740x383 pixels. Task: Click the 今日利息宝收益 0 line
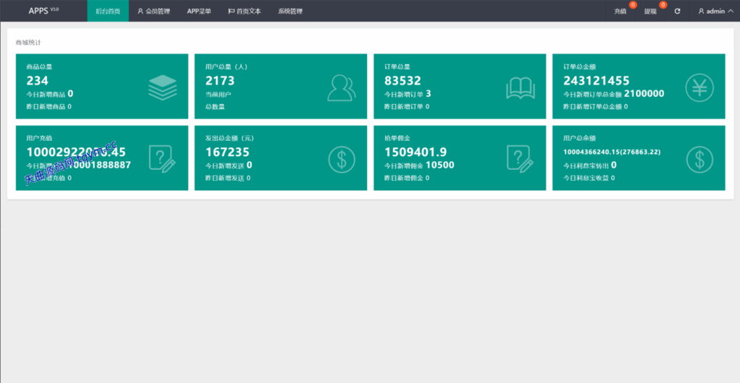(589, 178)
